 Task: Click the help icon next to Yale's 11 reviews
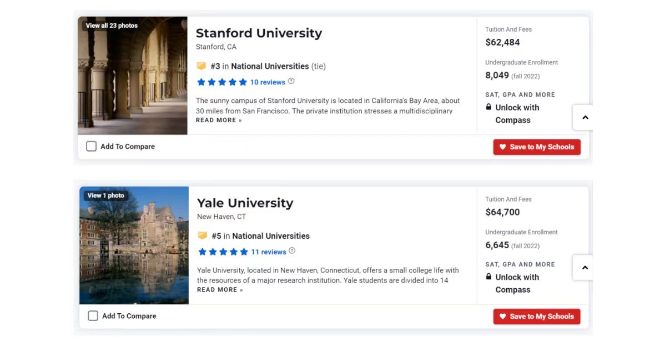pyautogui.click(x=292, y=251)
